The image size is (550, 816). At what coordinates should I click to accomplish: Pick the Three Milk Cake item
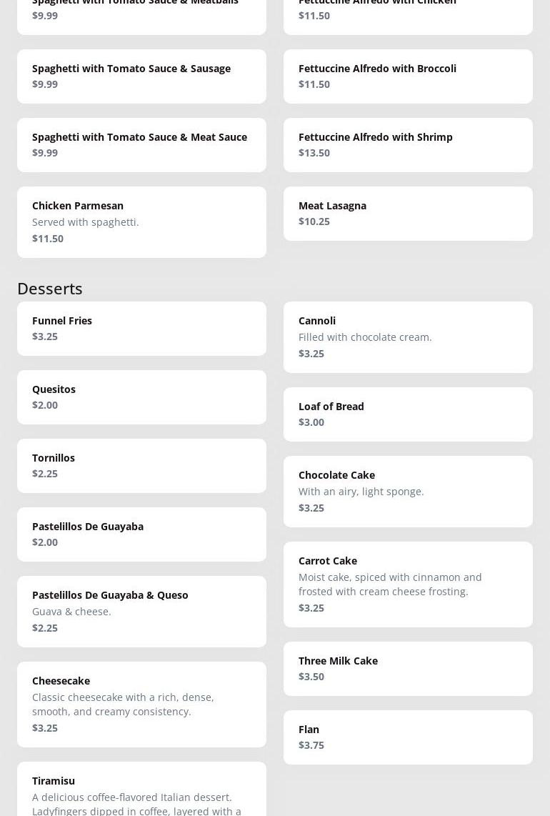tap(408, 669)
